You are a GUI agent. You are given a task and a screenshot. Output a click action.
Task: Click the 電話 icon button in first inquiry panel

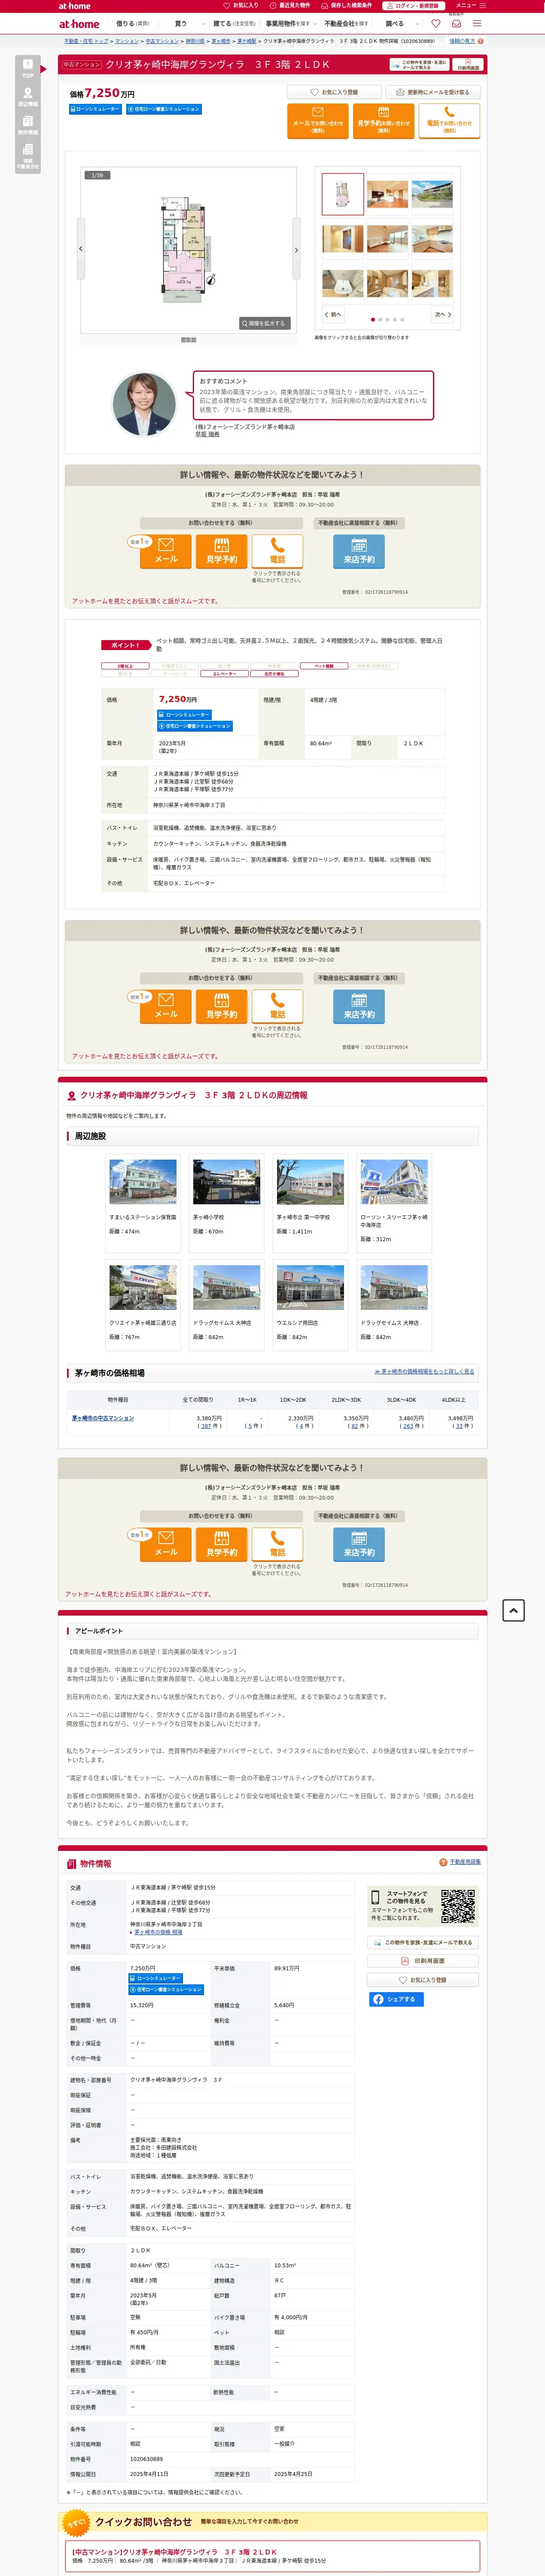(x=277, y=552)
